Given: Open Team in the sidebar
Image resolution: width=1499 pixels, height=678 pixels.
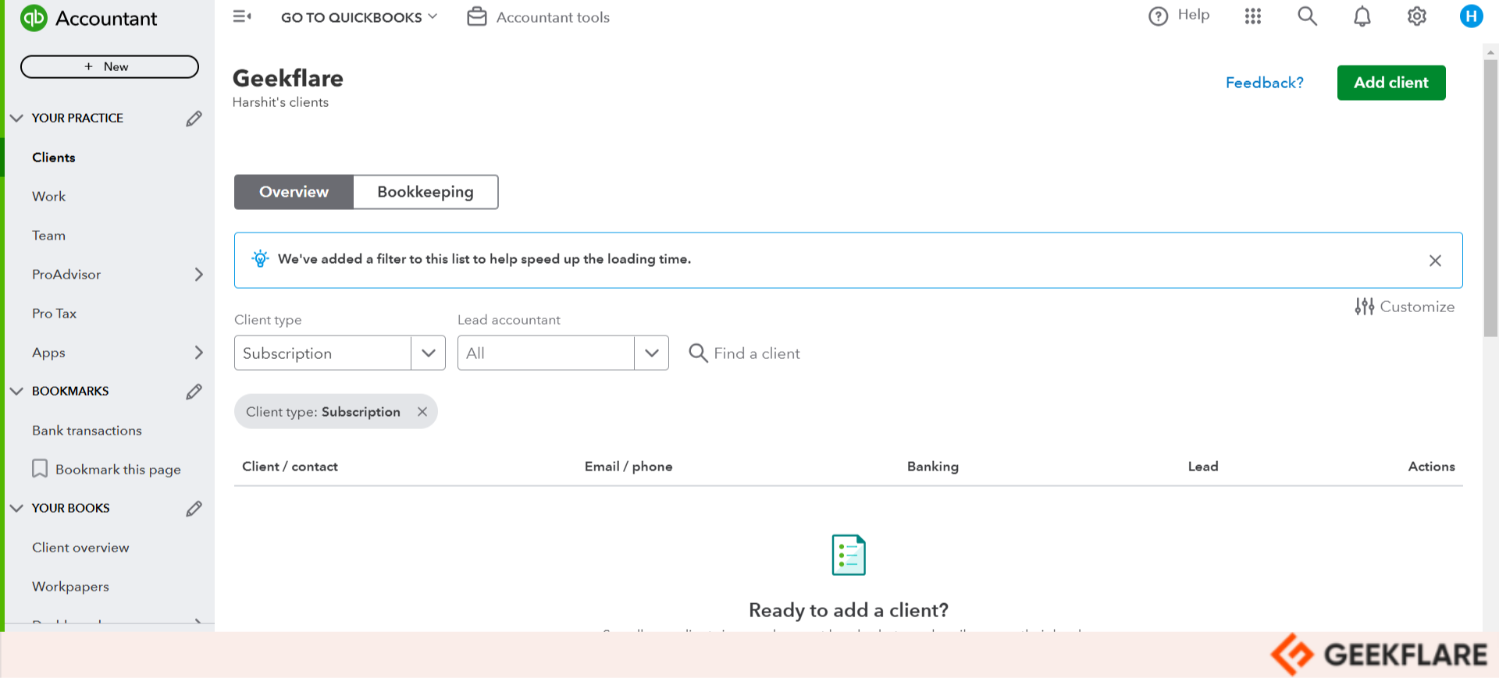Looking at the screenshot, I should [48, 236].
